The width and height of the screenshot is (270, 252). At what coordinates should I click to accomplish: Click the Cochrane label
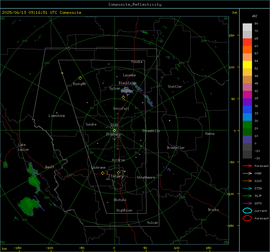tap(98, 168)
